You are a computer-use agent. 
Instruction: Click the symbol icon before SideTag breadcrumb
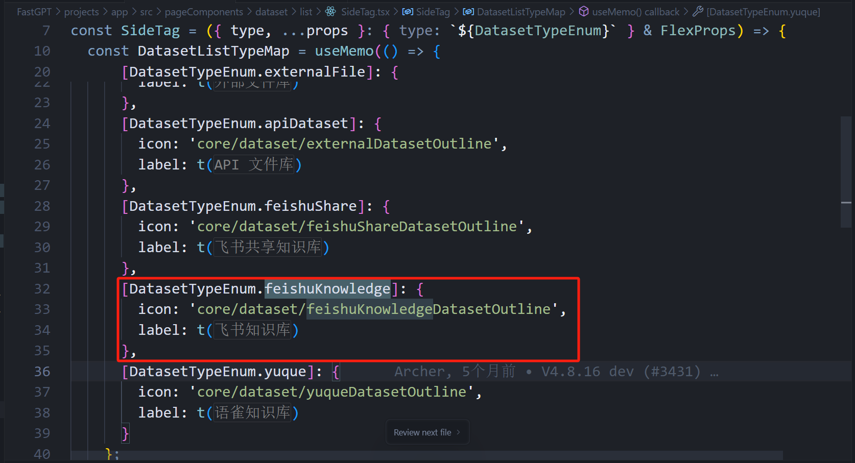click(408, 11)
